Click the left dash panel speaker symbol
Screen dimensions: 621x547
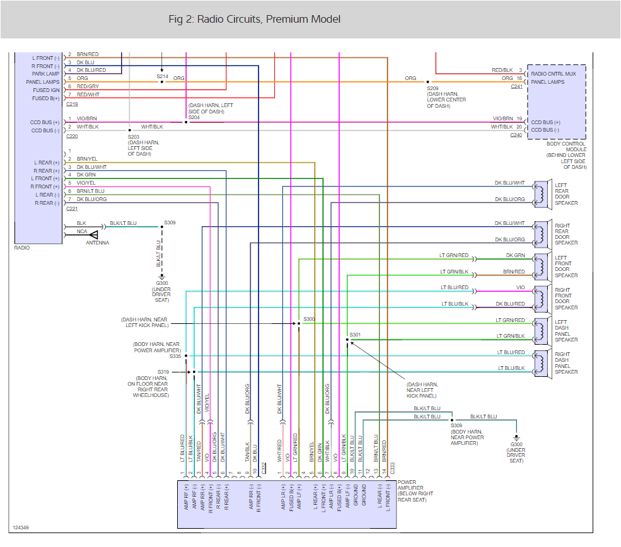[540, 328]
